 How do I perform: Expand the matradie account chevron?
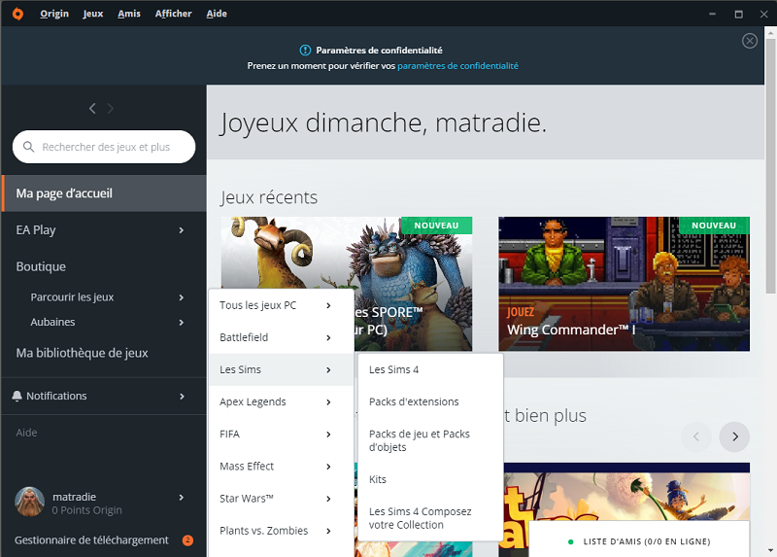point(182,498)
